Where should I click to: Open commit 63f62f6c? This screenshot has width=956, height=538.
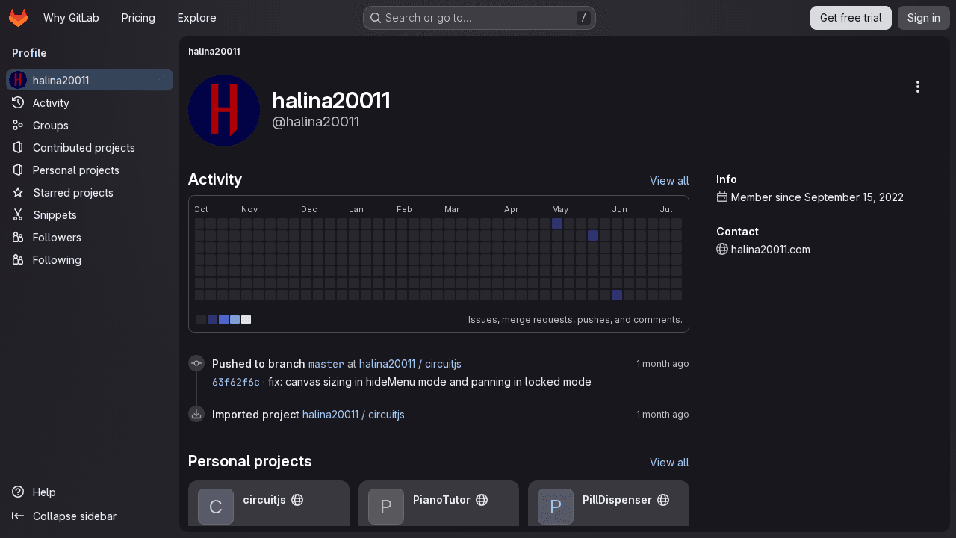pyautogui.click(x=236, y=382)
